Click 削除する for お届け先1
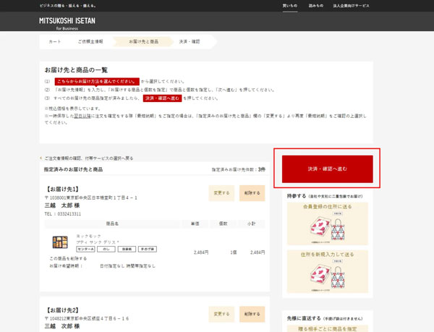The width and height of the screenshot is (434, 332). pyautogui.click(x=252, y=193)
